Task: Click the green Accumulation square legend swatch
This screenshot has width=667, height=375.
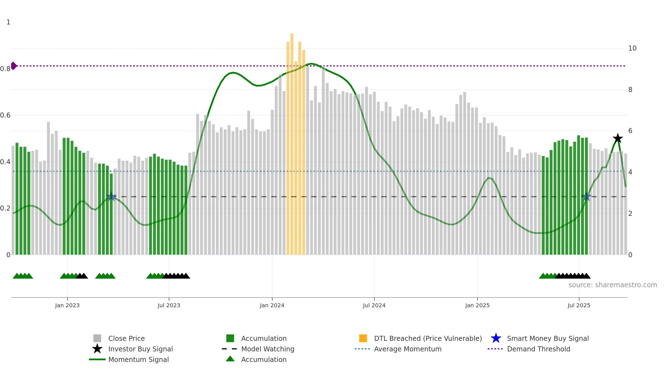Action: (x=230, y=338)
